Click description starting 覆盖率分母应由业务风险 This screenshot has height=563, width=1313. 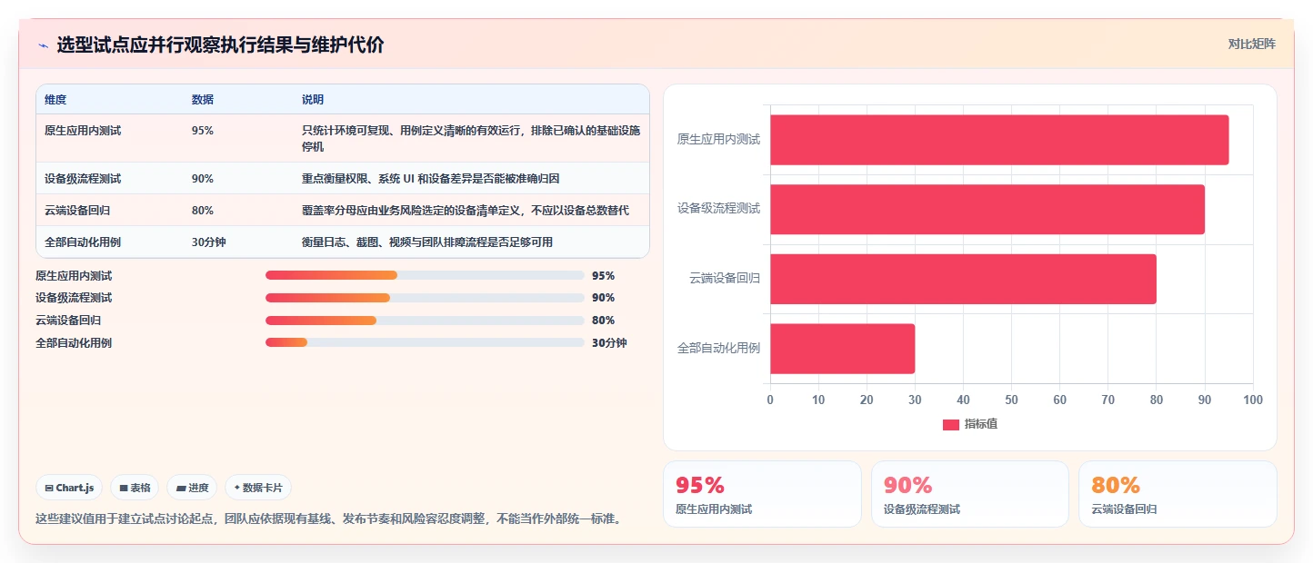coord(466,211)
